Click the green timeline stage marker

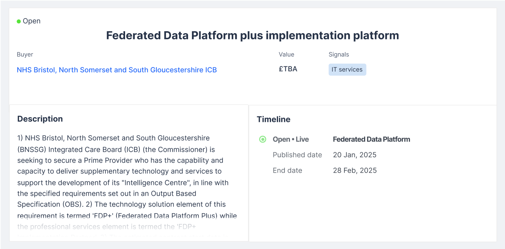(263, 139)
